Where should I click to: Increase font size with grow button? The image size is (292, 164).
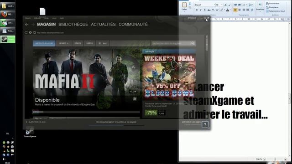pyautogui.click(x=225, y=5)
